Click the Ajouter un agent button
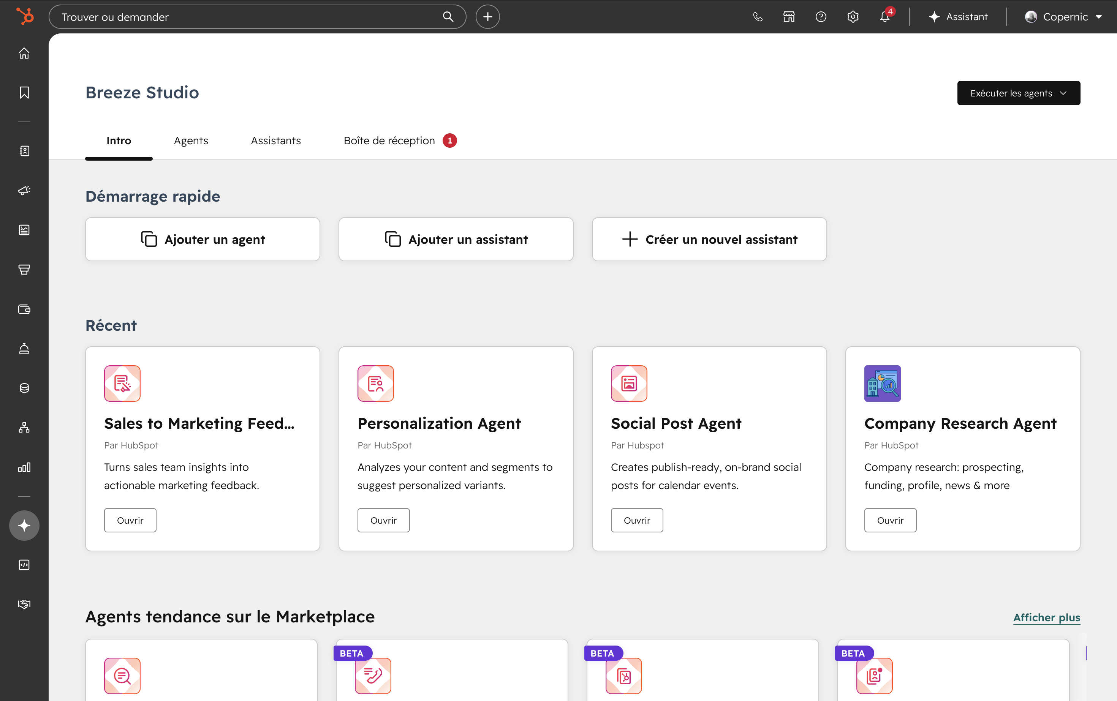Viewport: 1117px width, 701px height. click(x=203, y=239)
